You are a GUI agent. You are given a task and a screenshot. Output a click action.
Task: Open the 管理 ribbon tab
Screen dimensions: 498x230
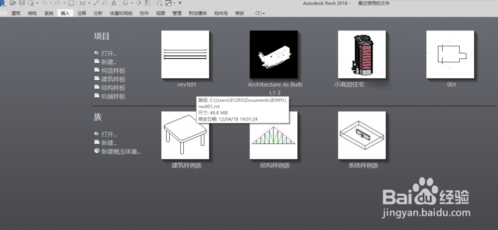click(x=177, y=13)
